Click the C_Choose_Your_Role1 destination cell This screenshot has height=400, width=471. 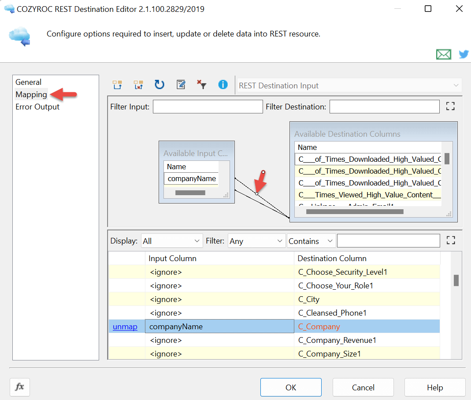tap(367, 286)
